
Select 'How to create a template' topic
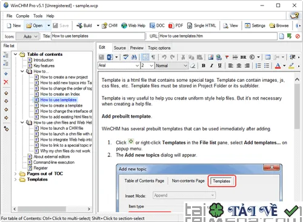61,106
